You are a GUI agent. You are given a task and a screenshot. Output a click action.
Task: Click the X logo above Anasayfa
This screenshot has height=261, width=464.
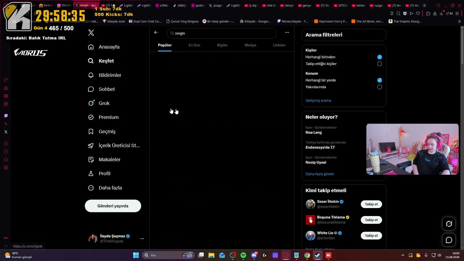tap(91, 33)
